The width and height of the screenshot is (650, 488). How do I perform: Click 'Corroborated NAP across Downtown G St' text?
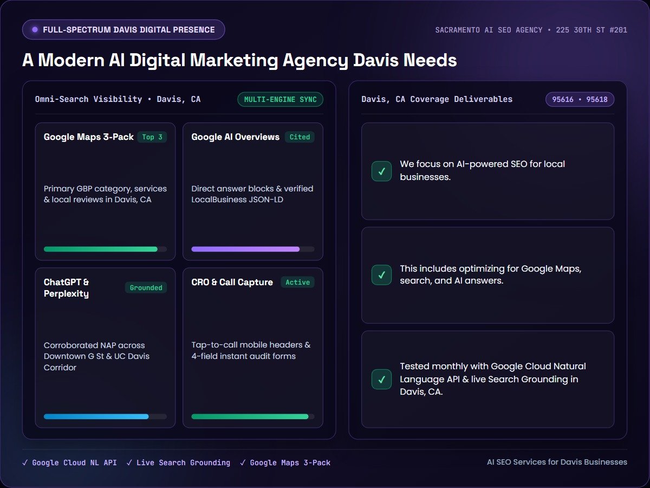[97, 356]
